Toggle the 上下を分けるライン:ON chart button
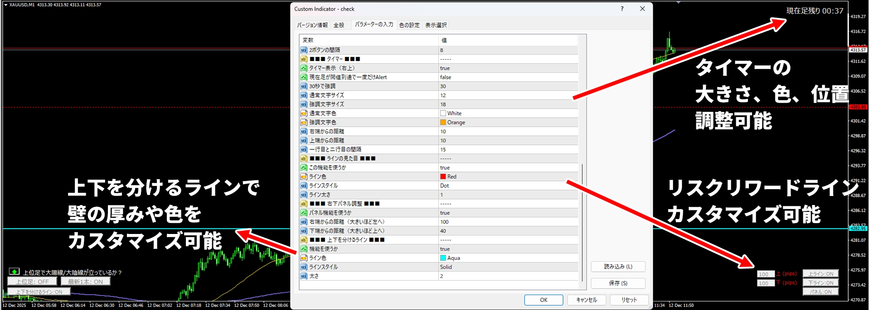This screenshot has width=869, height=310. pos(39,292)
